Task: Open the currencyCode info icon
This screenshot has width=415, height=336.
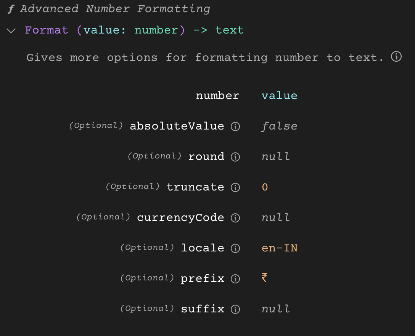Action: tap(235, 218)
